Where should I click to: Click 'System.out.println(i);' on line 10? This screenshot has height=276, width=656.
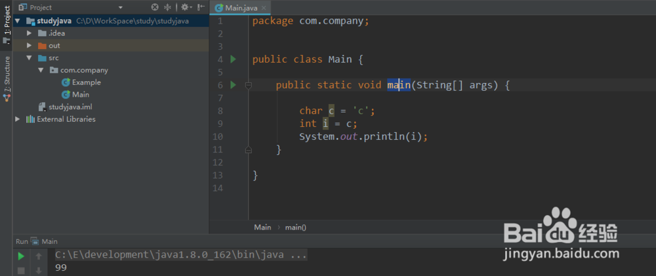point(363,136)
